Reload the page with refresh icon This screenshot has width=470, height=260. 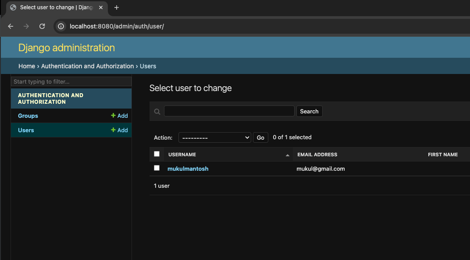click(x=42, y=26)
